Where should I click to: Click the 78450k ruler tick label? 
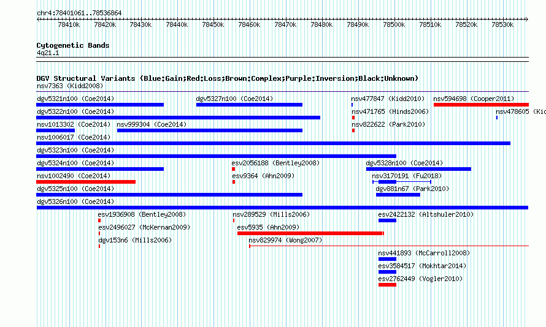tap(213, 24)
